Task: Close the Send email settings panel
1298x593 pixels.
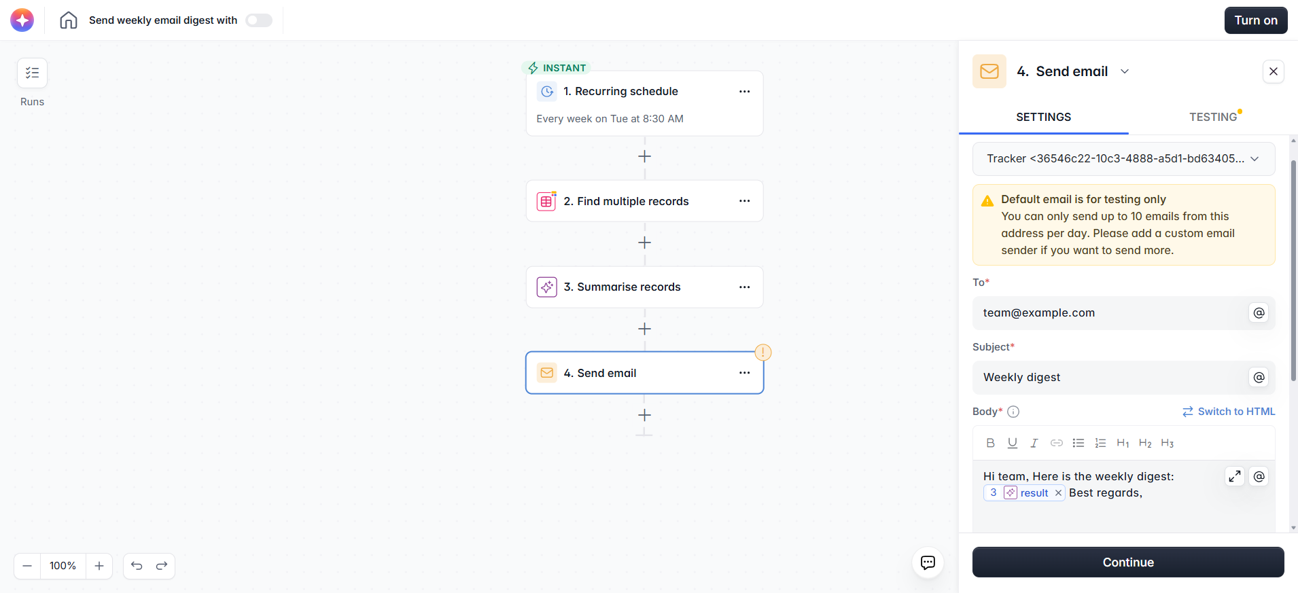Action: (x=1274, y=71)
